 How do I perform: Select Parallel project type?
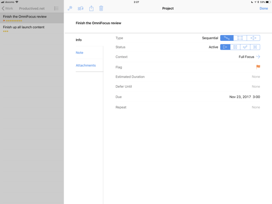point(240,38)
